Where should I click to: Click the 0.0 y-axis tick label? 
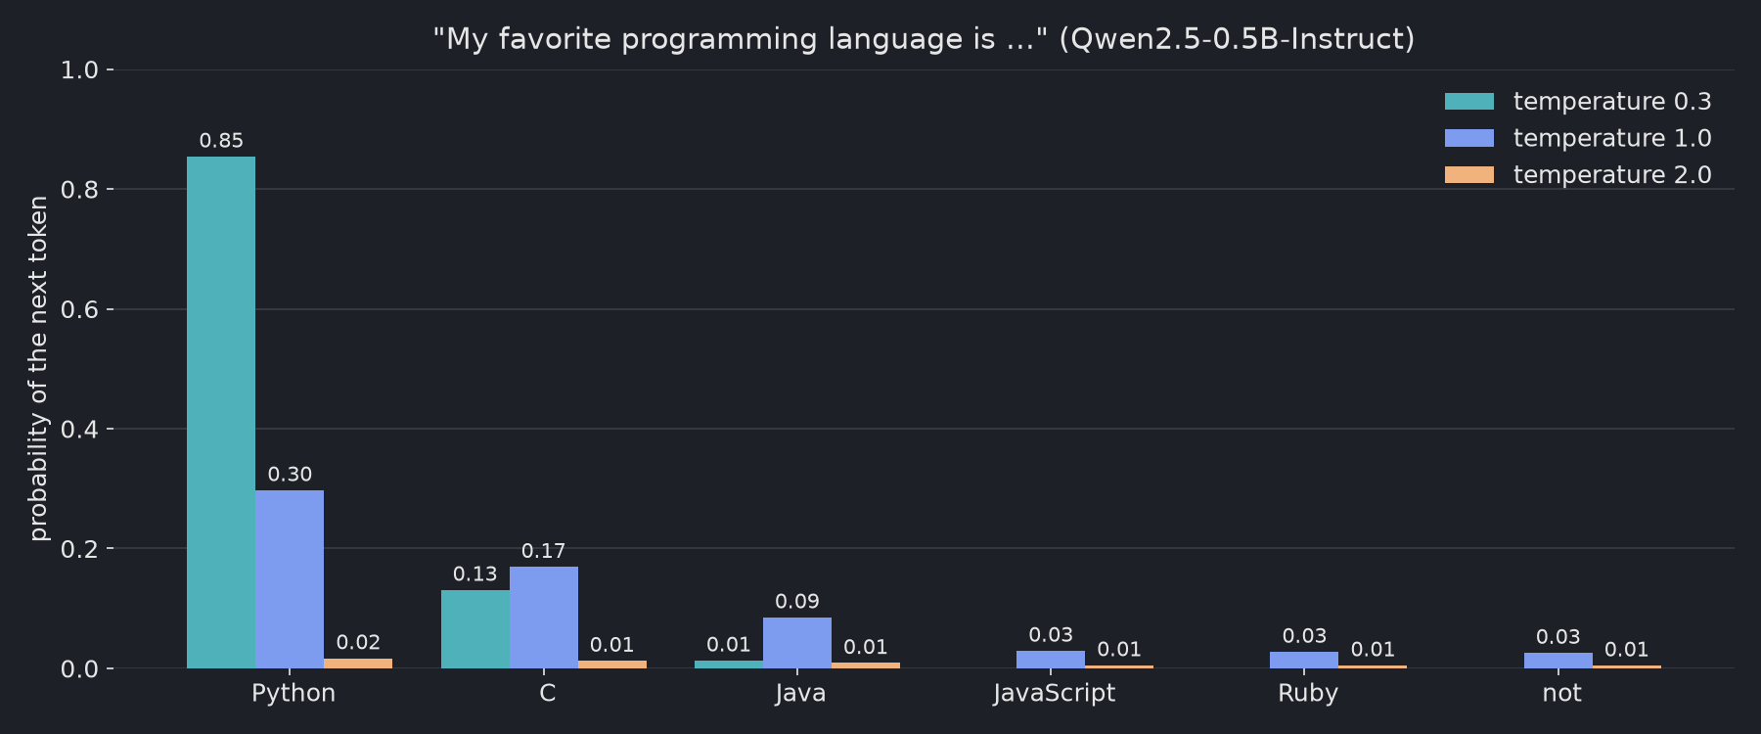point(80,669)
